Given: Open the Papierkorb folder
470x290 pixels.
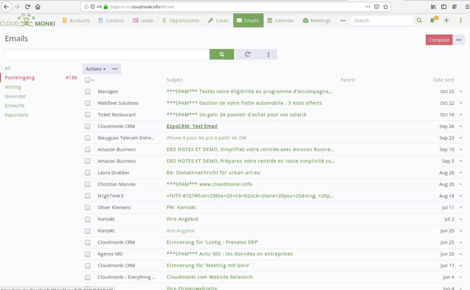Looking at the screenshot, I should click(17, 115).
